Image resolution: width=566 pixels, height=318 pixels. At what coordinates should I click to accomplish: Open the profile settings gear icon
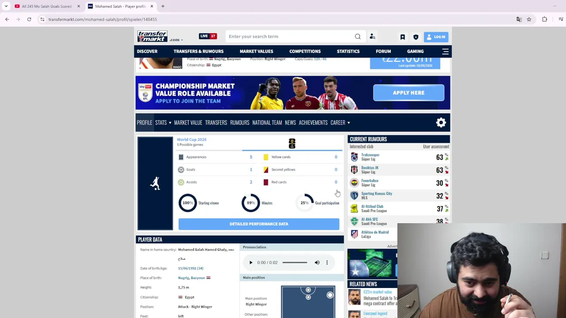(441, 123)
